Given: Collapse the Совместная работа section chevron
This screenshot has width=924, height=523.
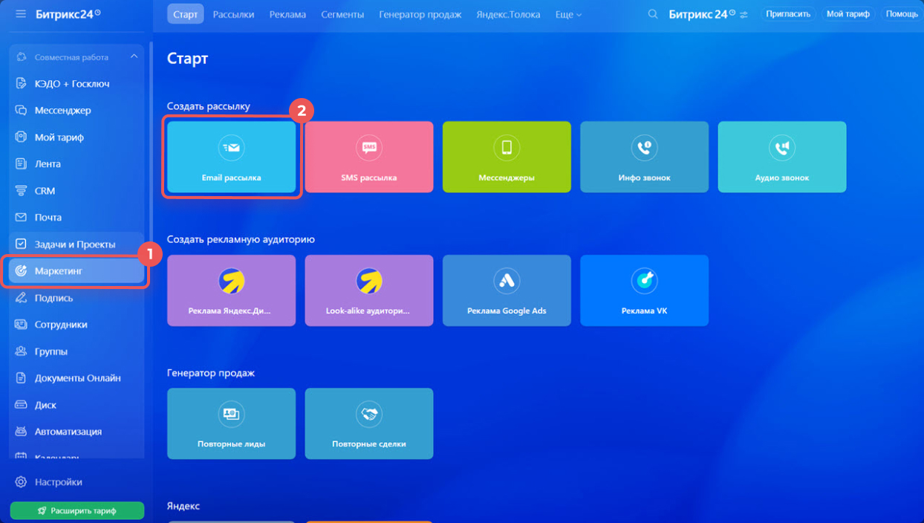Looking at the screenshot, I should [134, 56].
